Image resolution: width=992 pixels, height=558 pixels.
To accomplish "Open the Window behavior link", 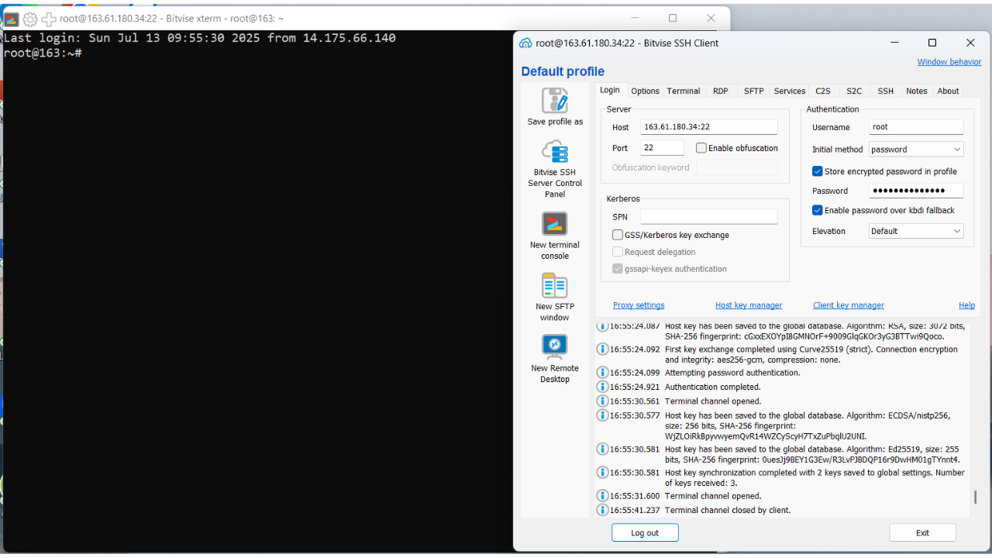I will pyautogui.click(x=949, y=62).
